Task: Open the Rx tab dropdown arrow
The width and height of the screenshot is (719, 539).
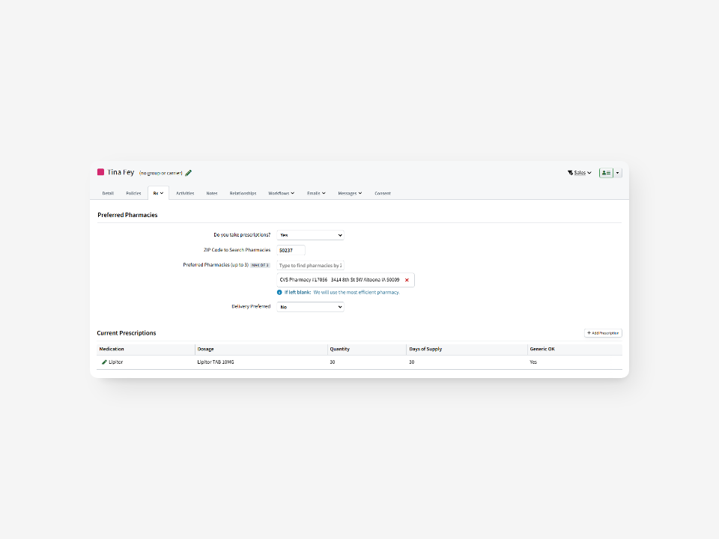Action: pyautogui.click(x=161, y=193)
